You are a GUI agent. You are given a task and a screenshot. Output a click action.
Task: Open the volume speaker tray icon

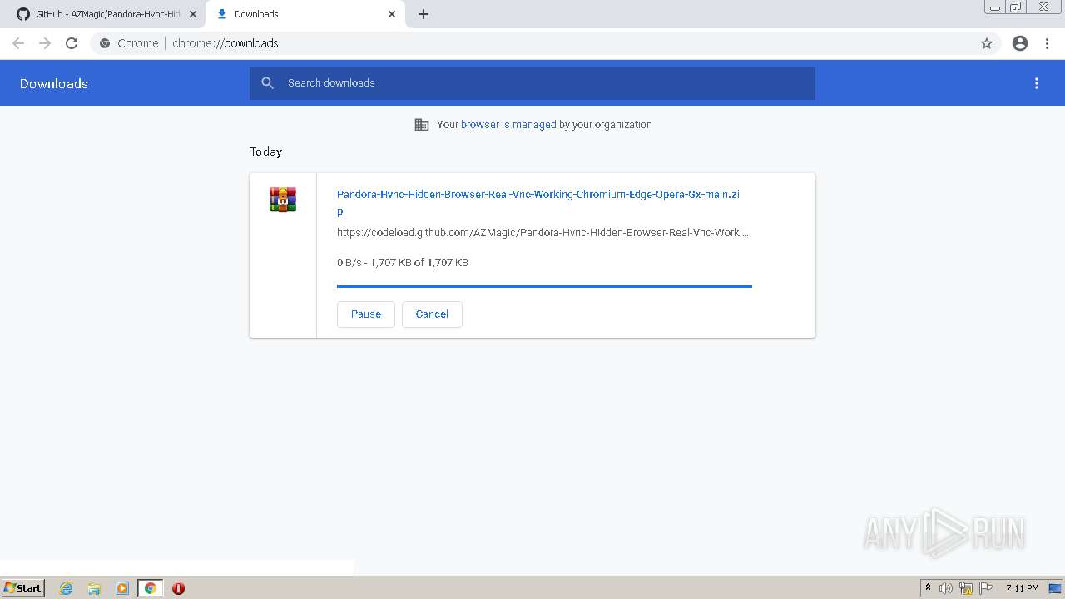tap(946, 588)
